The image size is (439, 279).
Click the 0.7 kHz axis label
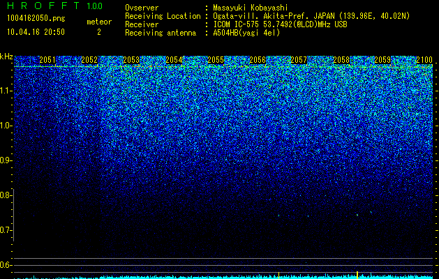click(6, 230)
